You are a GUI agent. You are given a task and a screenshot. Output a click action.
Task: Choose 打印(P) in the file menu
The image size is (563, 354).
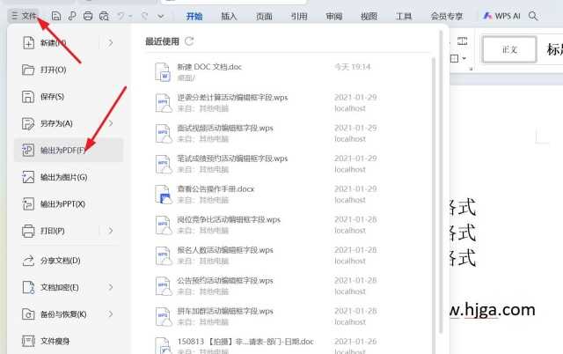[69, 231]
